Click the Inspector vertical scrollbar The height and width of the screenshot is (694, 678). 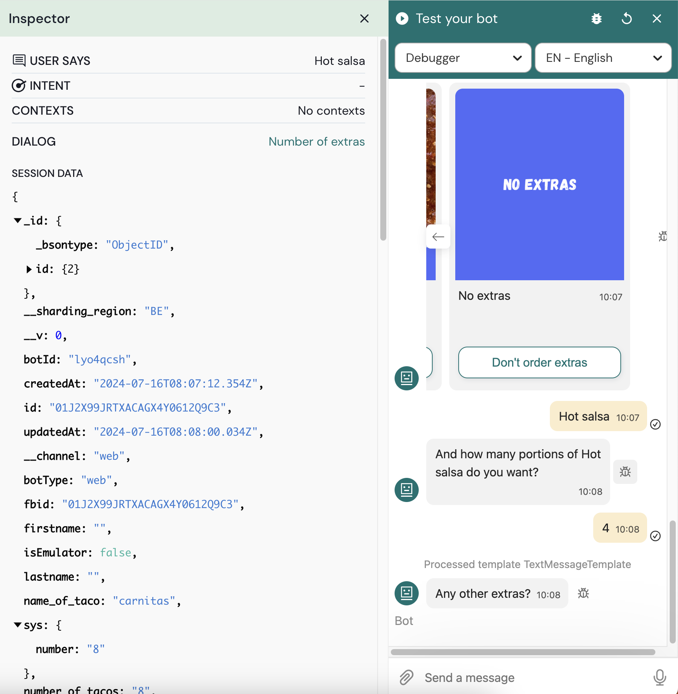(383, 140)
